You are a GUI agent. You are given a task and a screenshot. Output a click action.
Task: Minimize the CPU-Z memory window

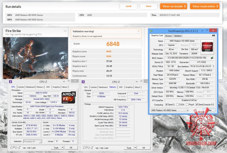(x=137, y=82)
